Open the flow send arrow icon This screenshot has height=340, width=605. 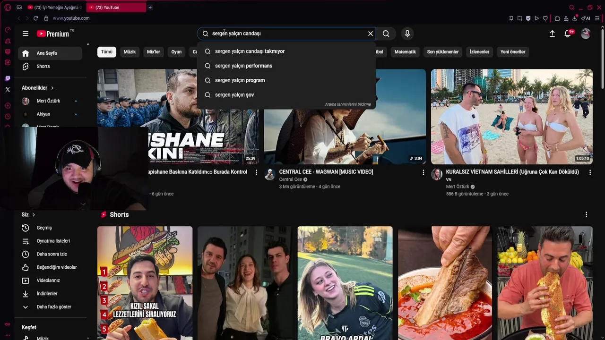536,18
